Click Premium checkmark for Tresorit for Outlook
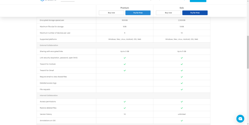The width and height of the screenshot is (249, 125). coord(125,64)
